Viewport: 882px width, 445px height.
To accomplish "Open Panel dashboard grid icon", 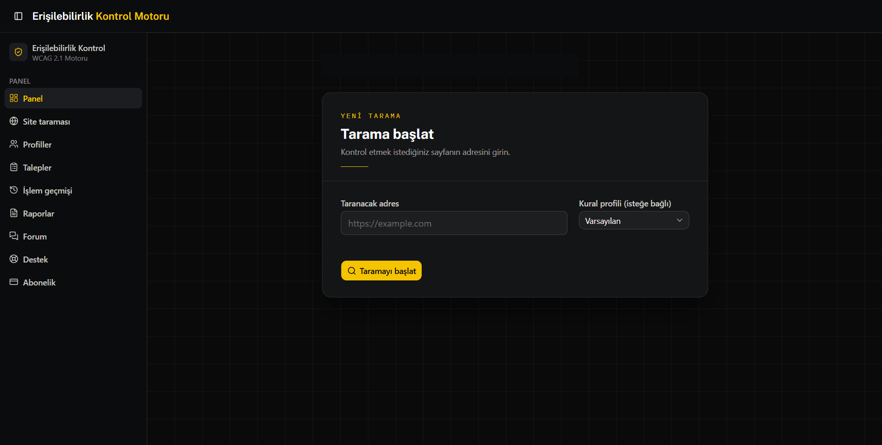I will [x=14, y=98].
